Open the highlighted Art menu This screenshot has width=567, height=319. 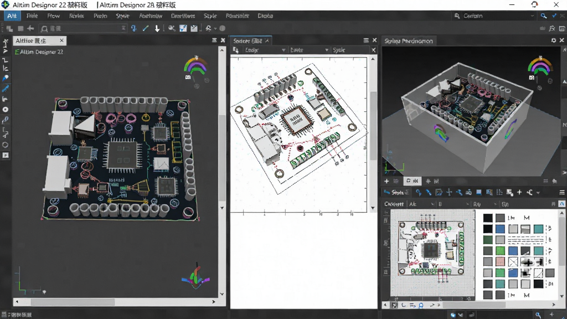pyautogui.click(x=12, y=16)
